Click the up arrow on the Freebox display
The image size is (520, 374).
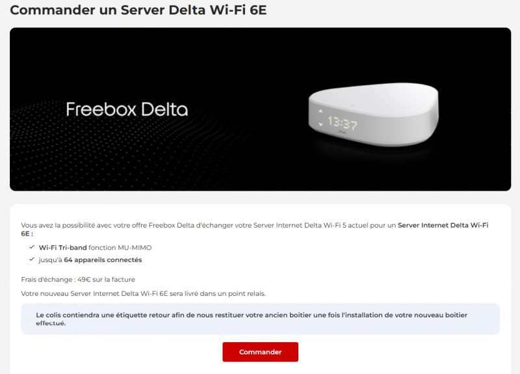tap(320, 111)
